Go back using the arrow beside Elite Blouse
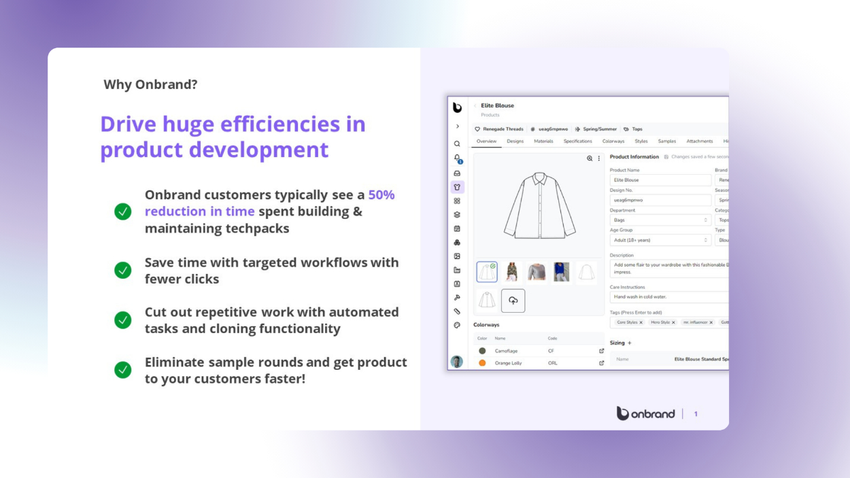Image resolution: width=850 pixels, height=478 pixels. pos(475,106)
